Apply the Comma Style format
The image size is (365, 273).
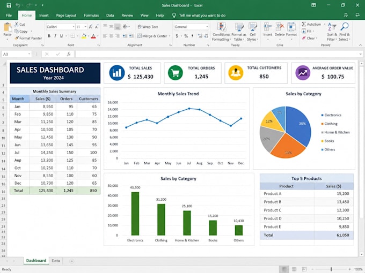[192, 36]
